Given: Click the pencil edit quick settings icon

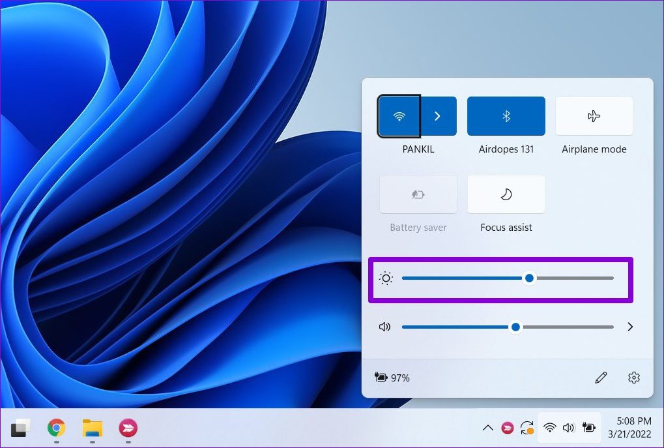Looking at the screenshot, I should (x=601, y=378).
